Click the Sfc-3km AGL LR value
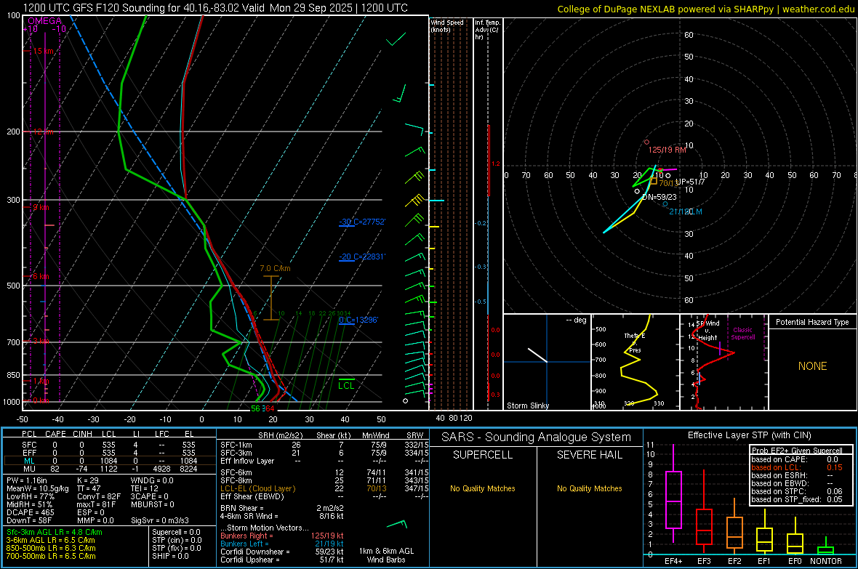The image size is (858, 569). [55, 532]
